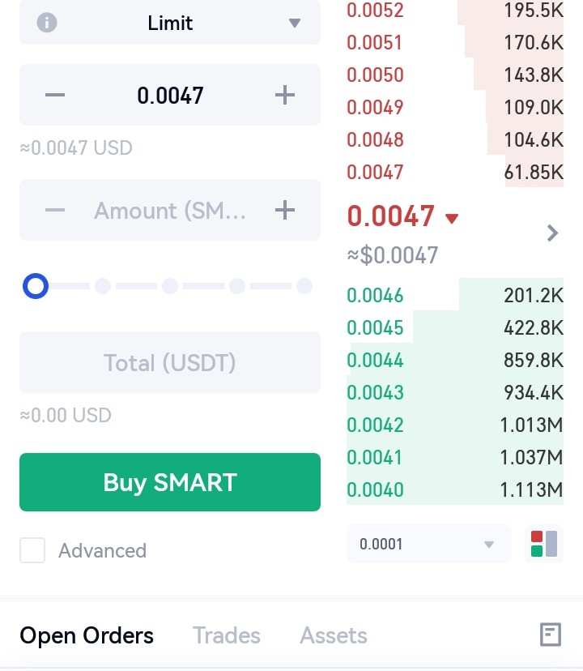This screenshot has height=671, width=583.
Task: Select the Open Orders tab
Action: 87,635
